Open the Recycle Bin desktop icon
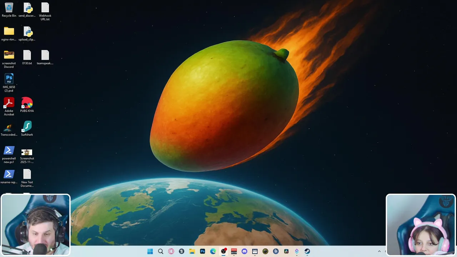The image size is (457, 257). click(x=9, y=10)
